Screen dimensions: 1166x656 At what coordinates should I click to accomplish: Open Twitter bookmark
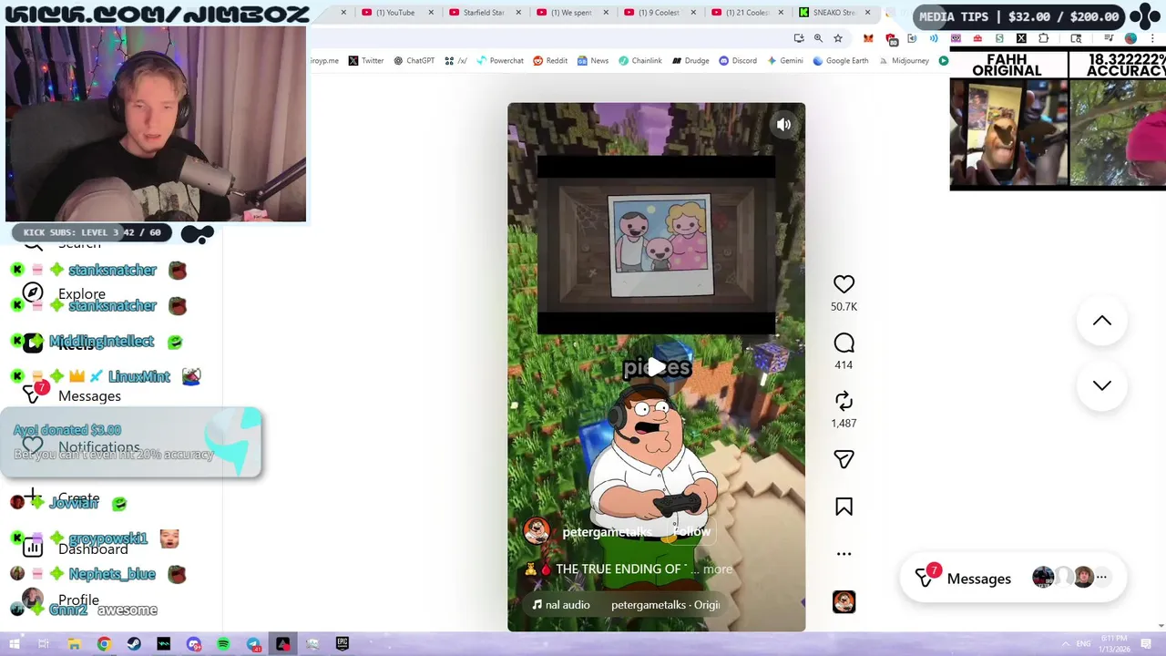click(365, 61)
